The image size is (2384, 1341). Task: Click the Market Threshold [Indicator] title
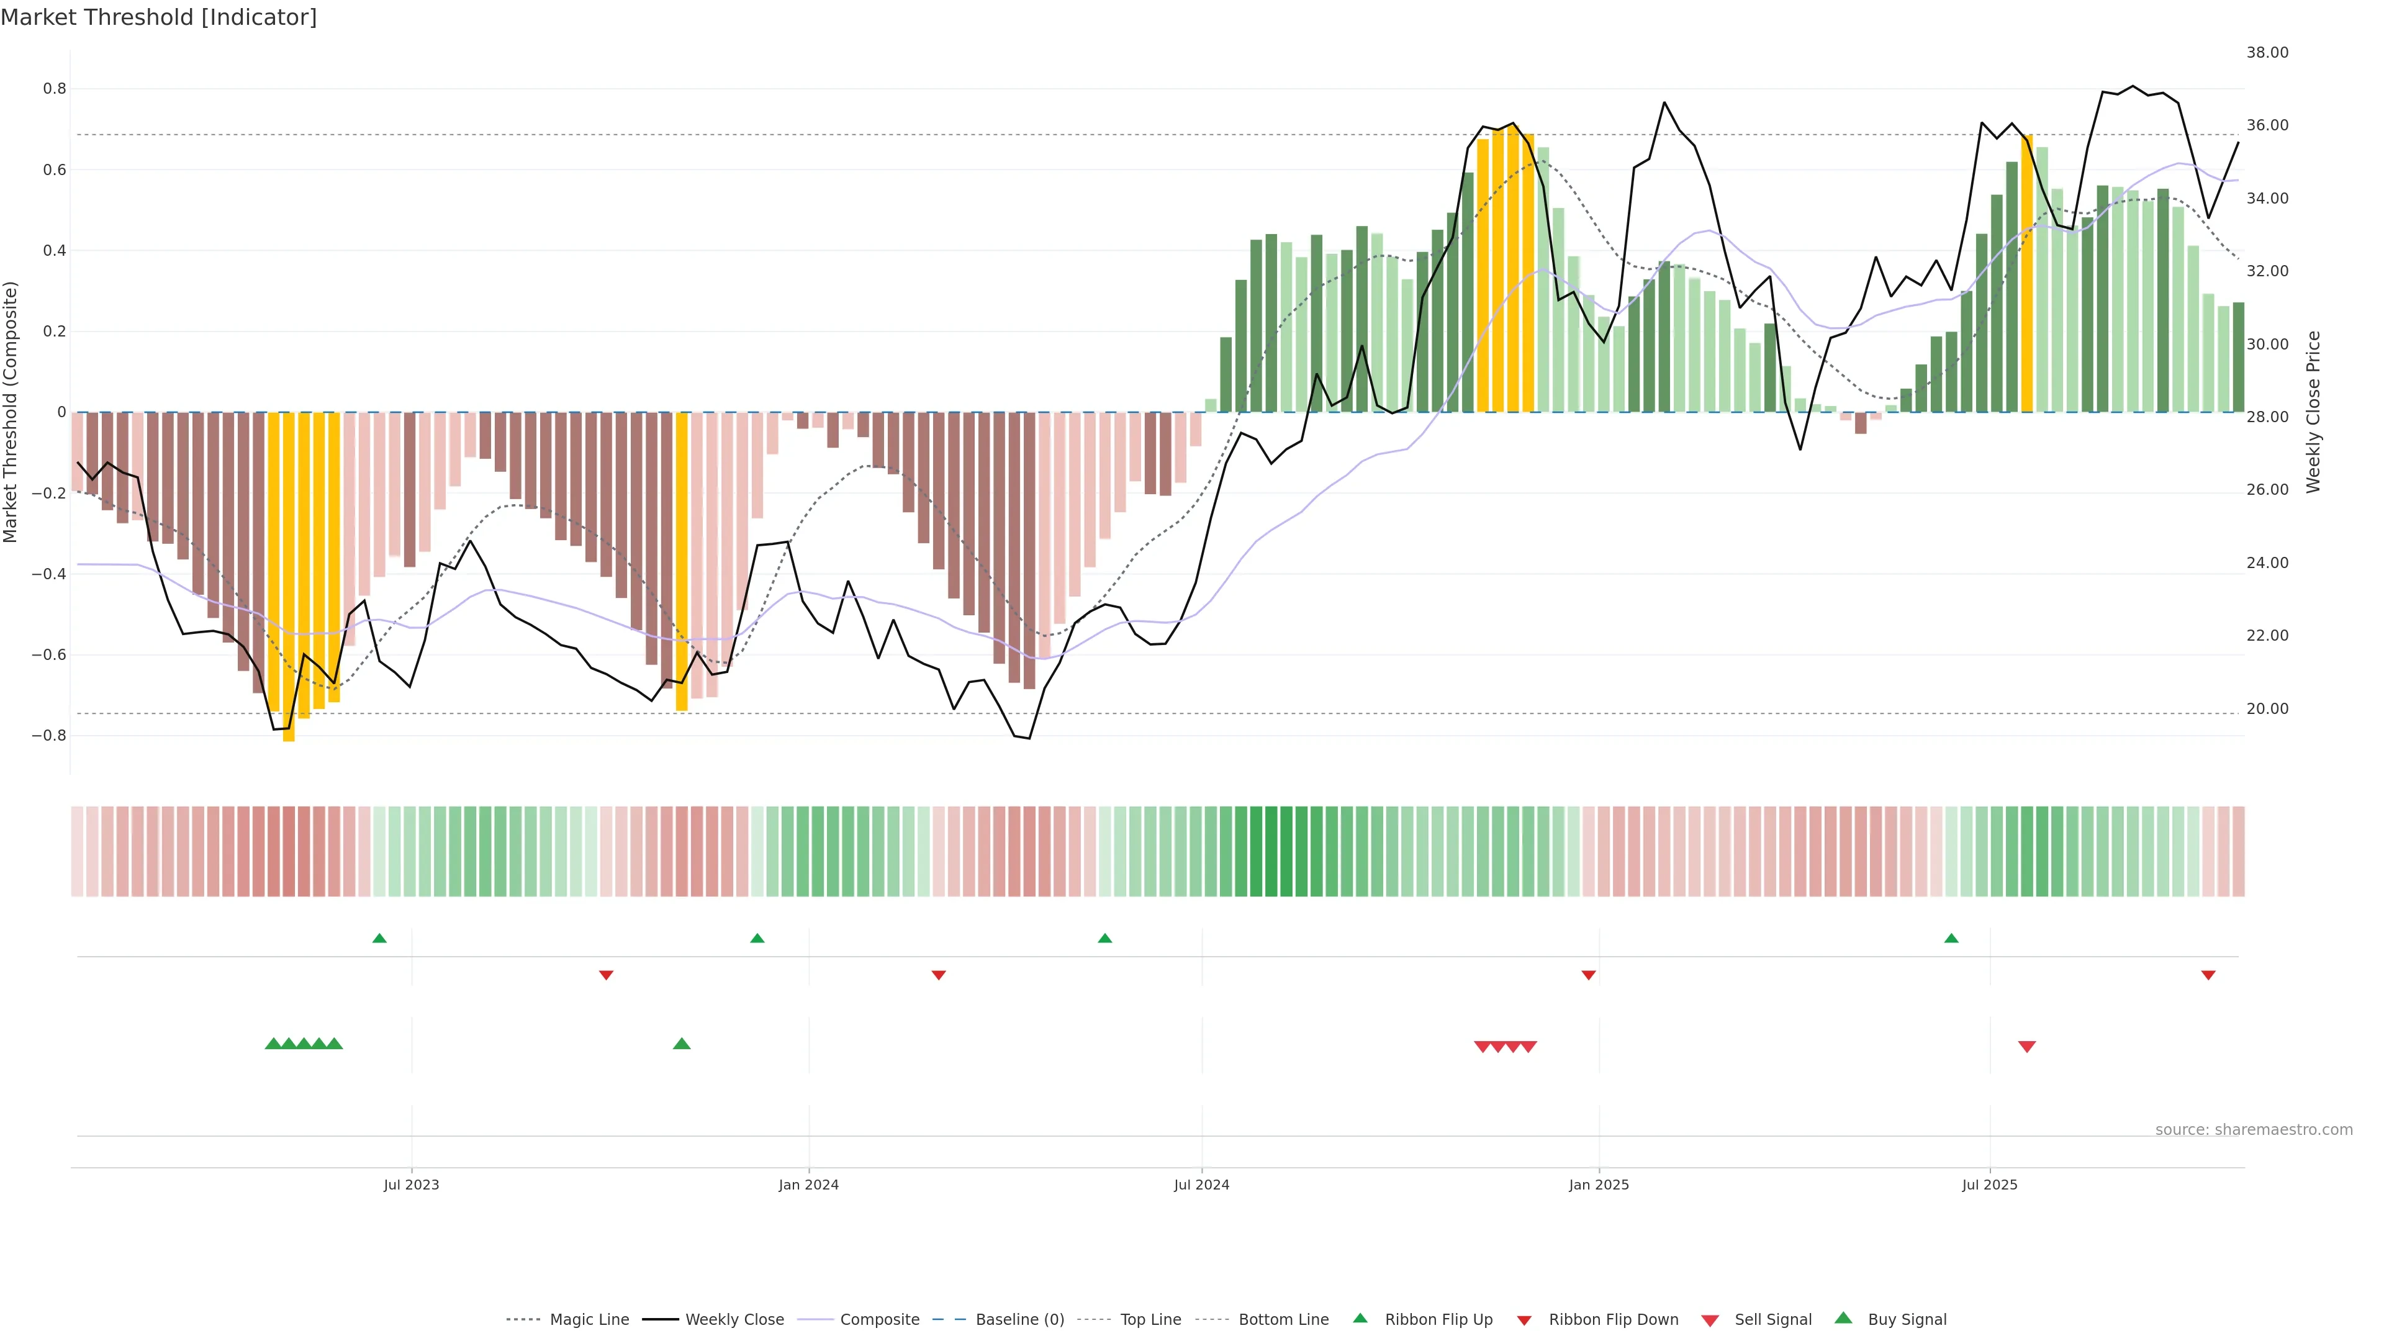click(x=158, y=17)
